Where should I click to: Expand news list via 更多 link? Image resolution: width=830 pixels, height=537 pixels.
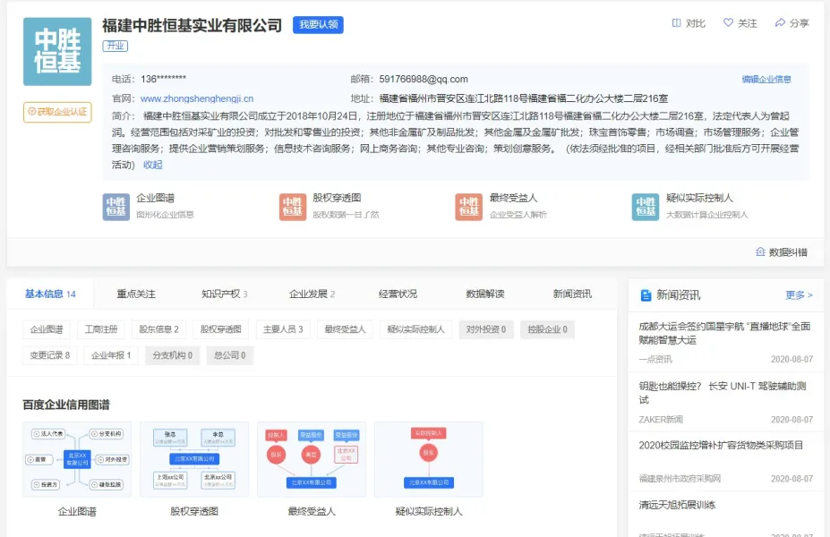click(799, 294)
